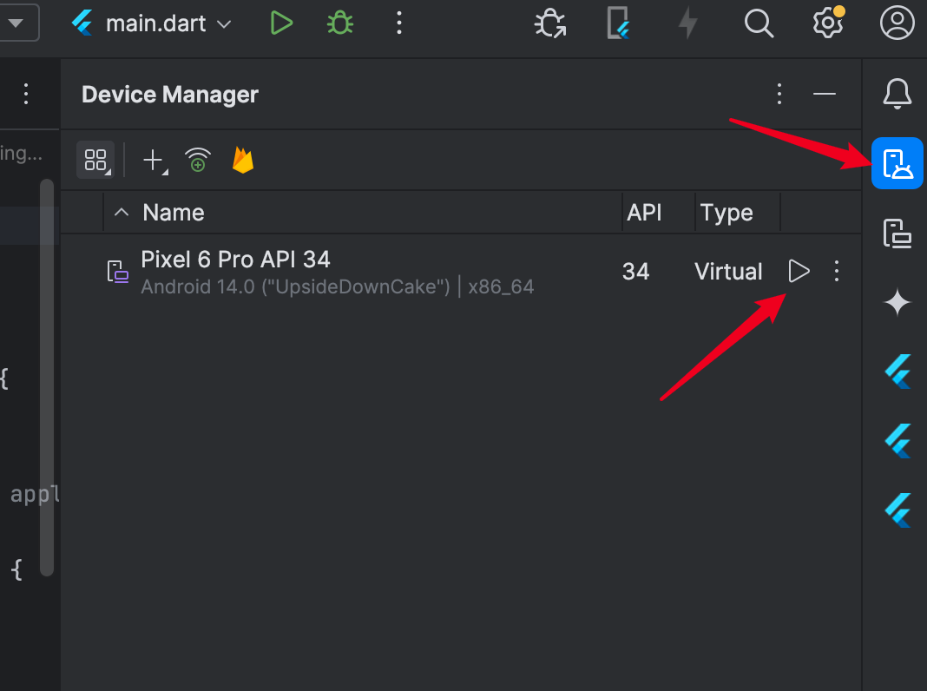Toggle the Device Manager tool window

pos(897,163)
